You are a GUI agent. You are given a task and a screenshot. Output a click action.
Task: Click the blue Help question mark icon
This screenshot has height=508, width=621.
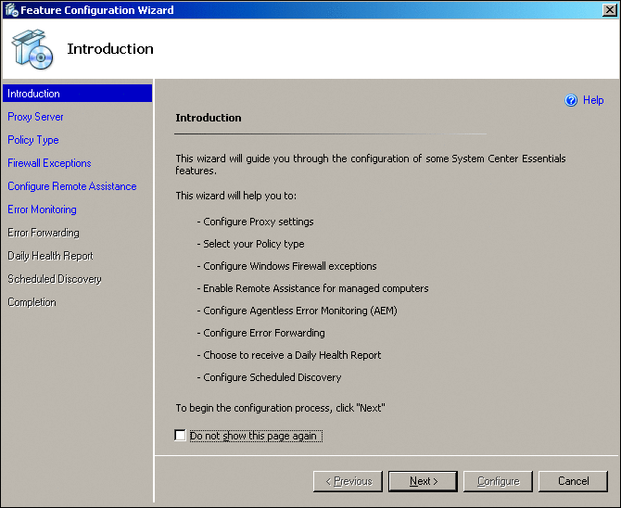572,100
